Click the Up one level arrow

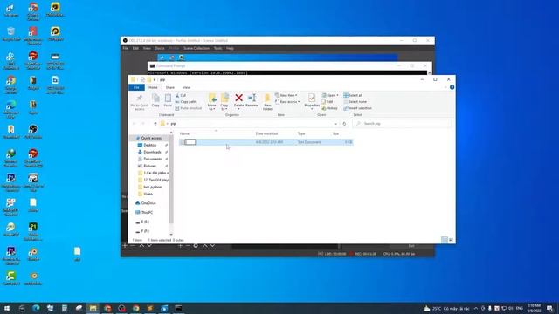[155, 124]
